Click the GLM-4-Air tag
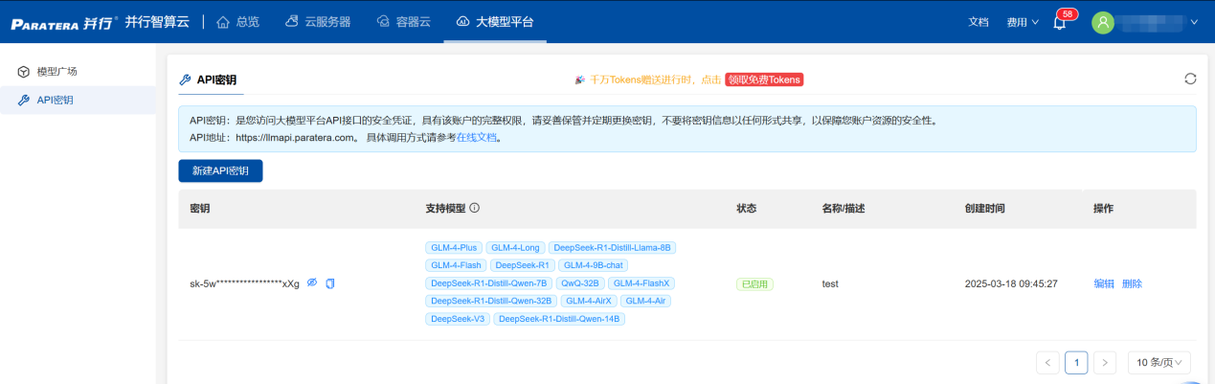1215x384 pixels. click(x=644, y=301)
